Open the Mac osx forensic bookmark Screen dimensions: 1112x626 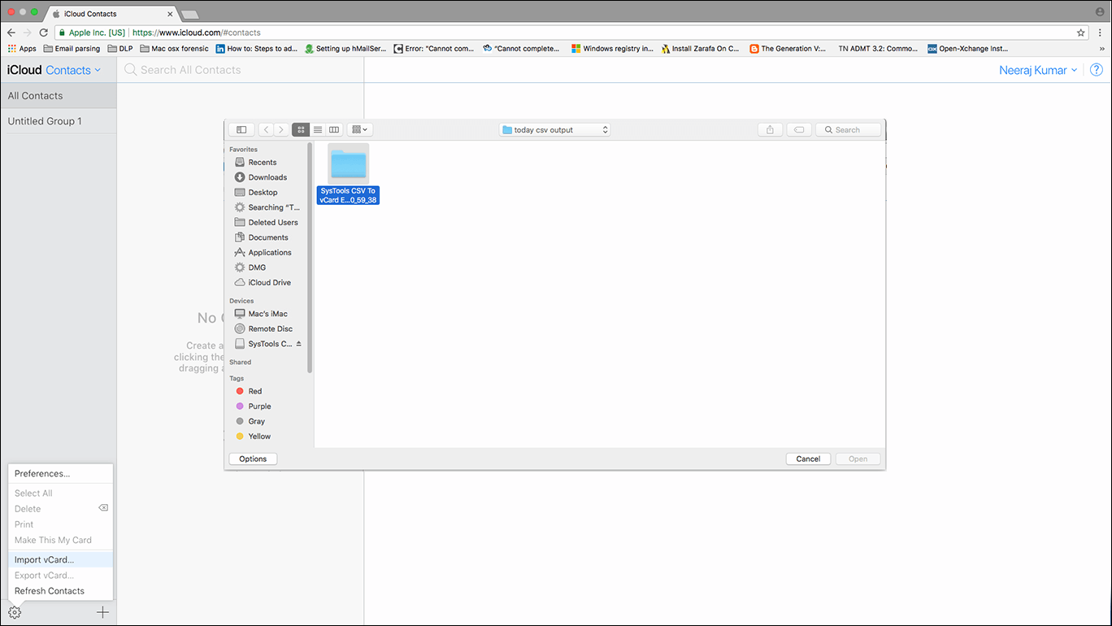[x=174, y=49]
